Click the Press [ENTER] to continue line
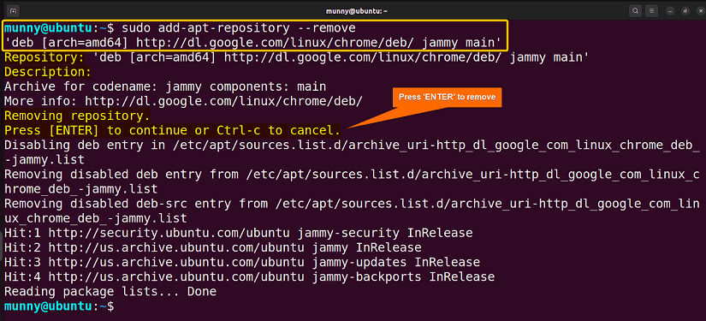 point(172,131)
